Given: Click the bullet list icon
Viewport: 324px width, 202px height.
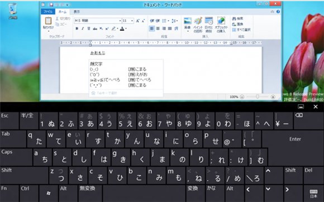Looking at the screenshot, I should [164, 21].
